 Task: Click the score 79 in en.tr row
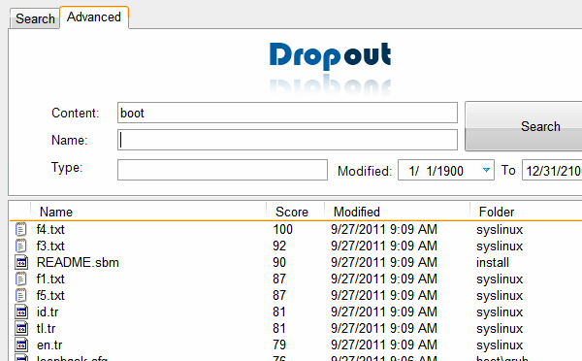279,345
